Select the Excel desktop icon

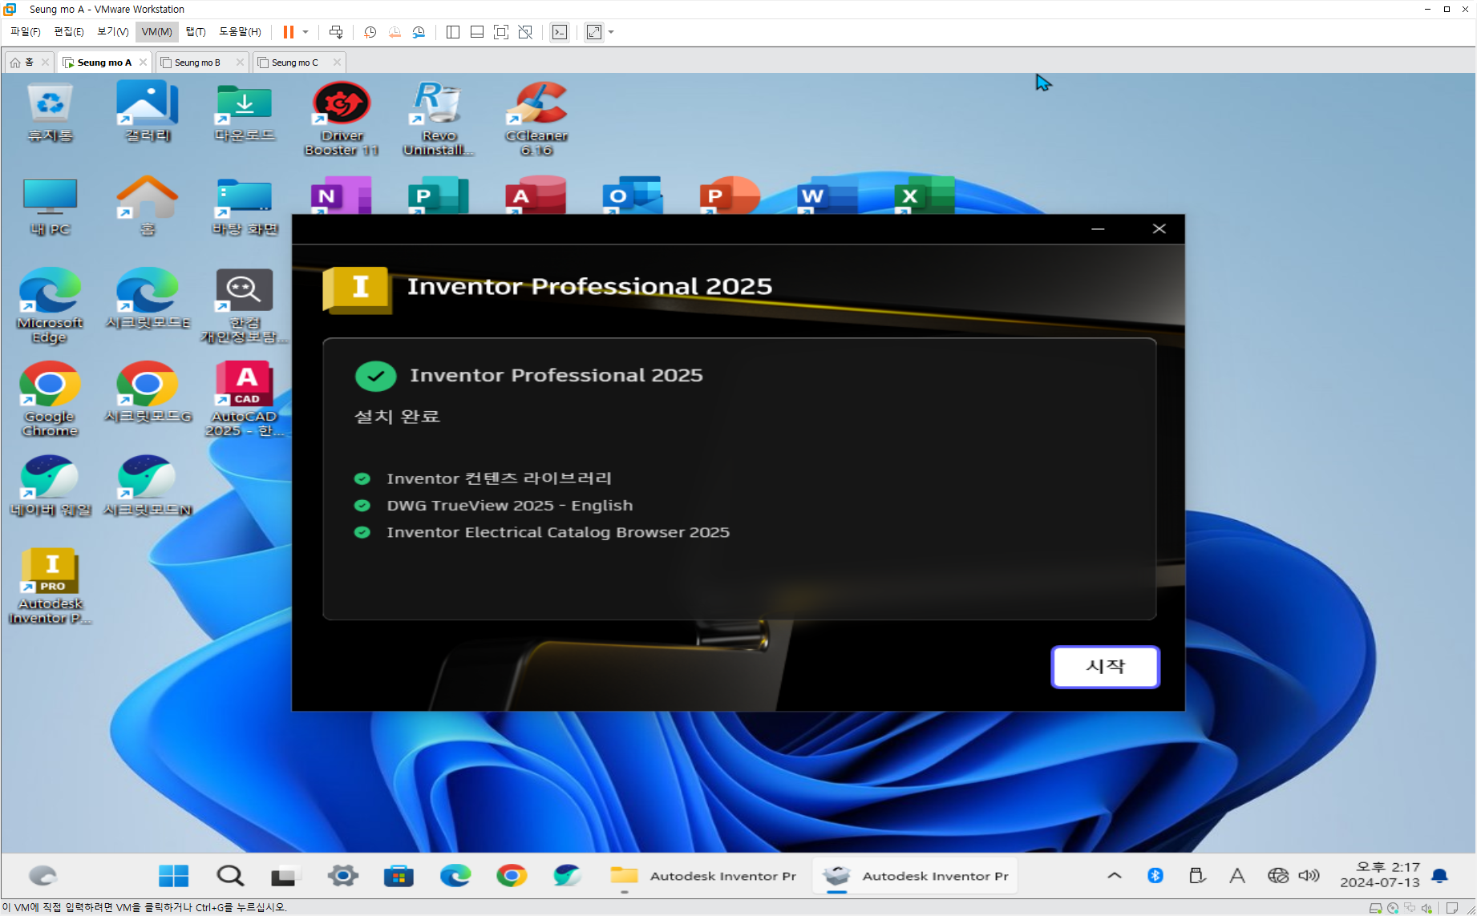point(925,195)
